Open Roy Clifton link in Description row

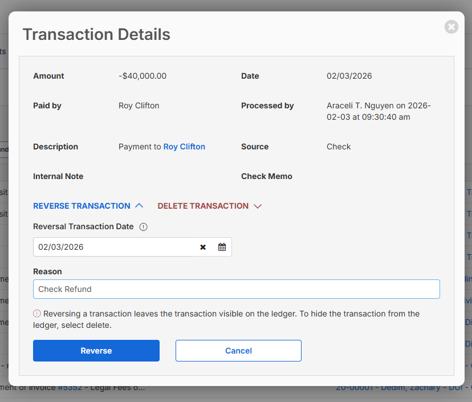[x=184, y=147]
